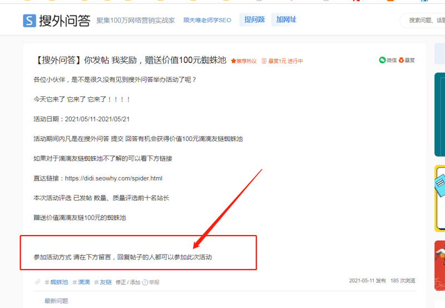The height and width of the screenshot is (308, 445).
Task: Click the 加网址 button
Action: [286, 19]
